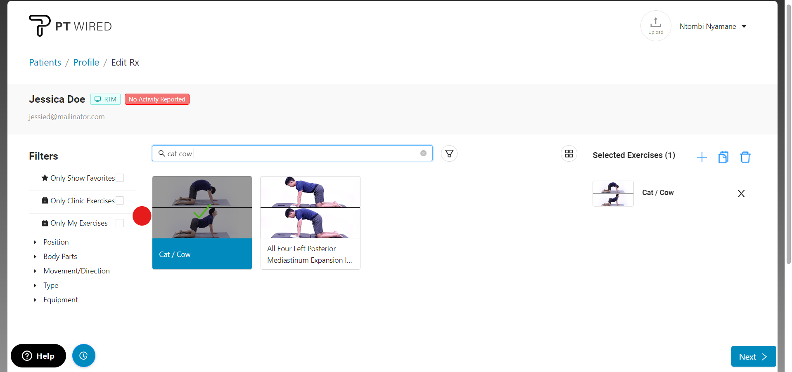Screen dimensions: 792x372
Task: Expand the Equipment filter section
Action: coord(61,299)
